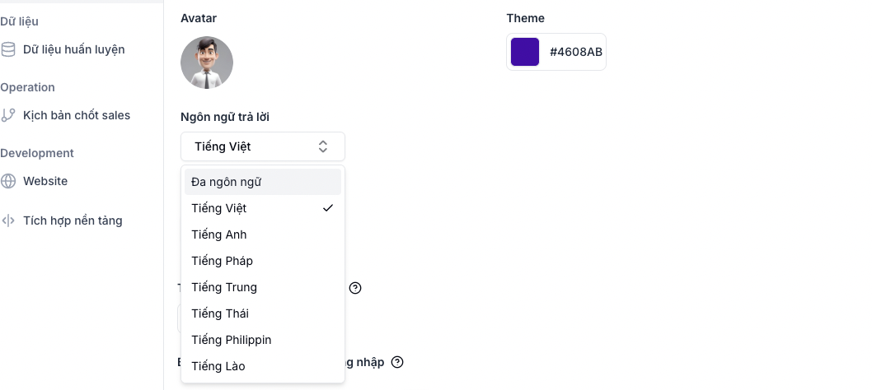Go to Kịch bản chốt sales
The image size is (872, 390).
pyautogui.click(x=77, y=115)
